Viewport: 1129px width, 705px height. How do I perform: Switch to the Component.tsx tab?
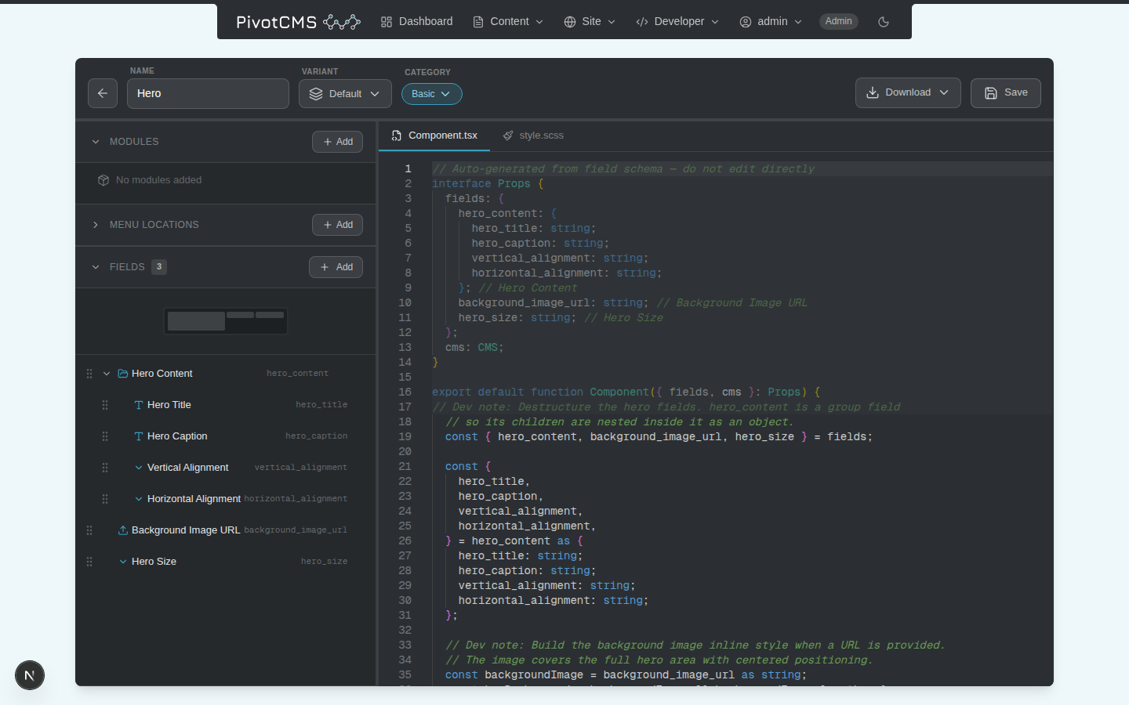(x=434, y=136)
